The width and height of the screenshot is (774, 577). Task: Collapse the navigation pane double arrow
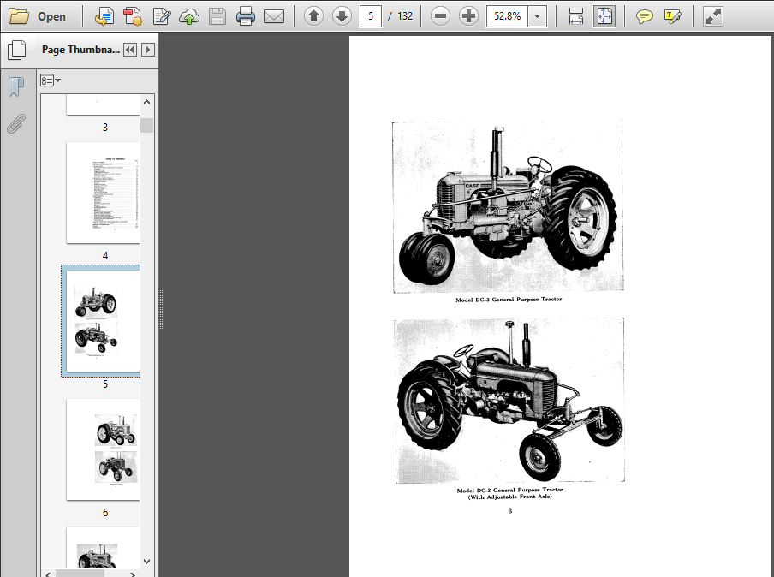pyautogui.click(x=130, y=50)
